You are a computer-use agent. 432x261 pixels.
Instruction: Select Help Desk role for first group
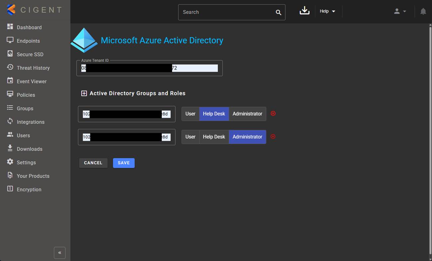(214, 114)
